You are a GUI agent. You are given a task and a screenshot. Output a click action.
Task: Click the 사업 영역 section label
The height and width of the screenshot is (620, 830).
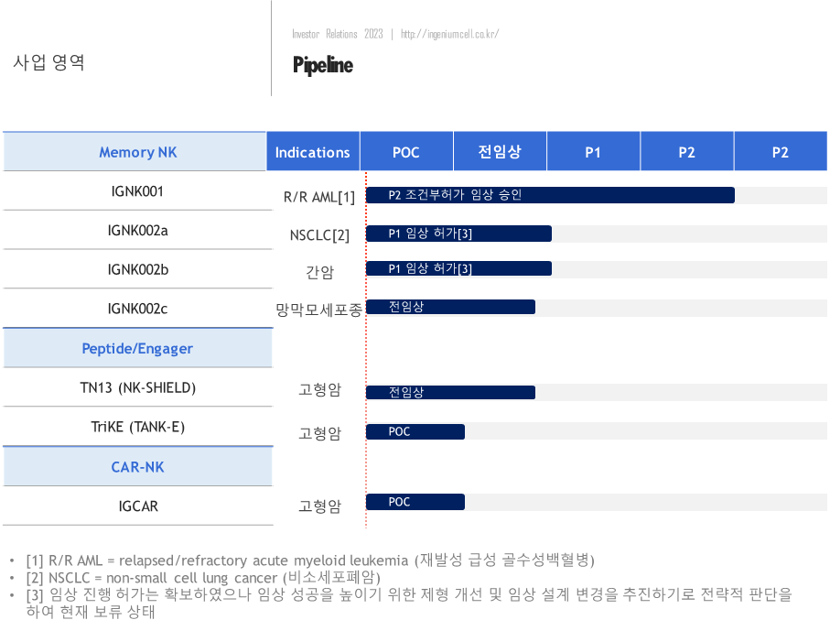[x=49, y=62]
